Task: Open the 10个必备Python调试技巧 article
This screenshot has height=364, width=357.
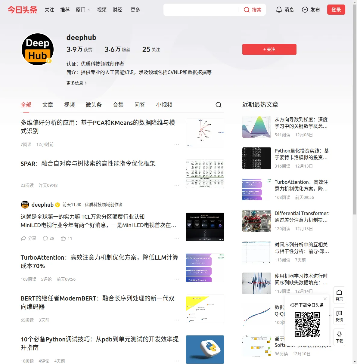Action: [100, 344]
